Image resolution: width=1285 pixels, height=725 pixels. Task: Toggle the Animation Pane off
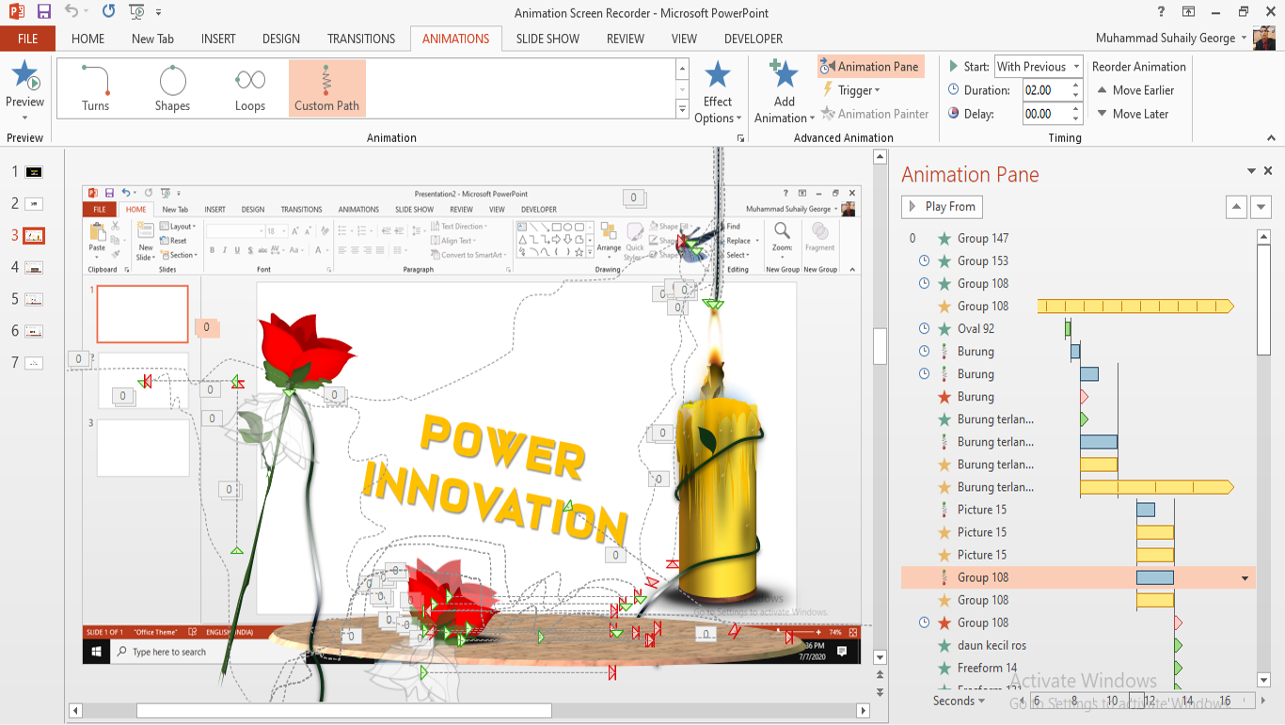pos(870,66)
